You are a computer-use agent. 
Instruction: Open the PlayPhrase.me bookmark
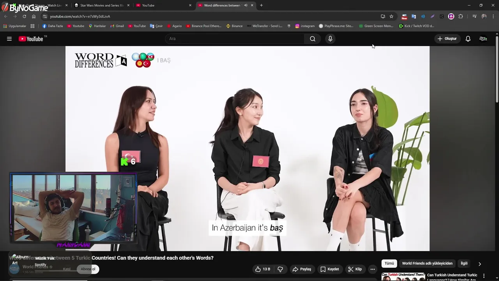coord(336,26)
